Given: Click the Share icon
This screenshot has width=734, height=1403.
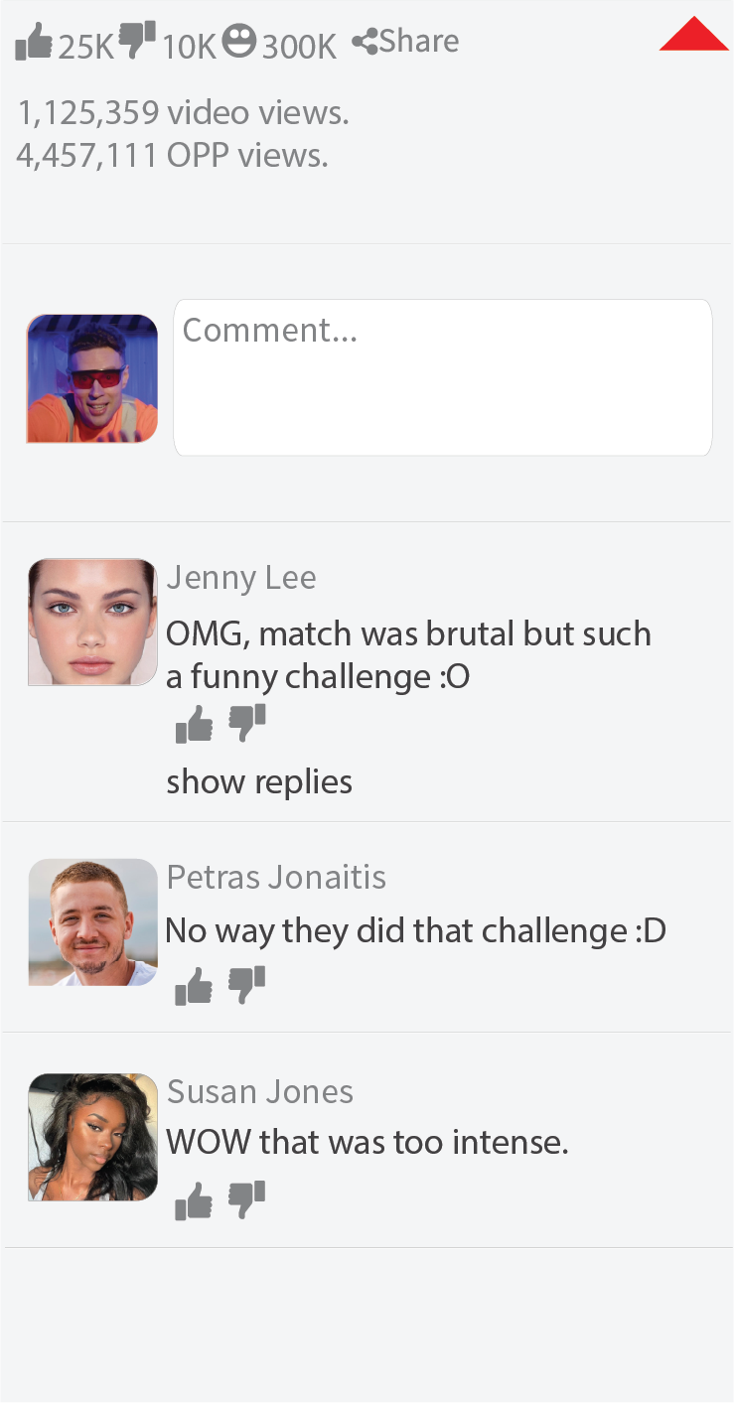Looking at the screenshot, I should [365, 43].
